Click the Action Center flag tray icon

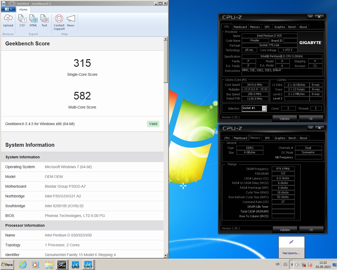pyautogui.click(x=310, y=265)
